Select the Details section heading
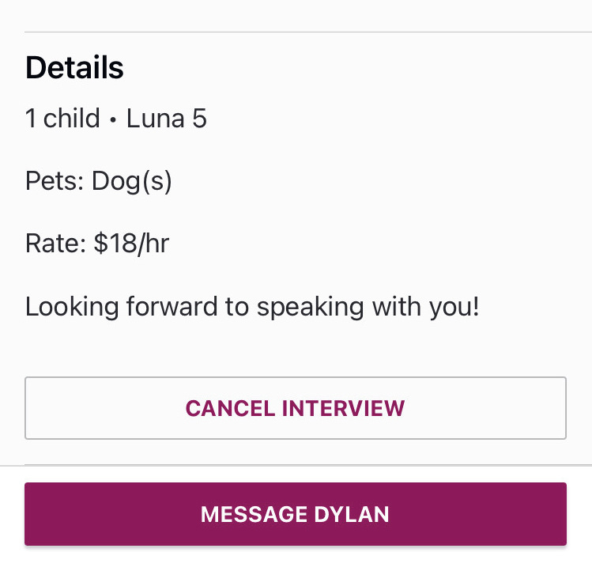The height and width of the screenshot is (571, 592). [x=74, y=67]
